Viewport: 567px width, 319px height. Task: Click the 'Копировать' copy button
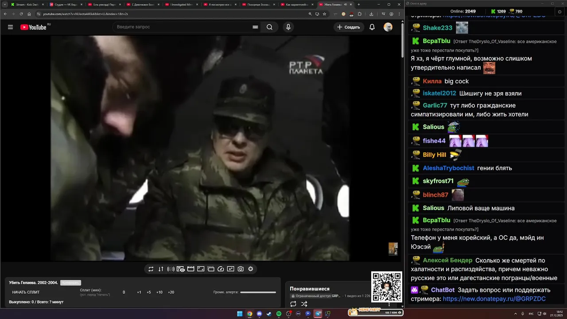(70, 283)
